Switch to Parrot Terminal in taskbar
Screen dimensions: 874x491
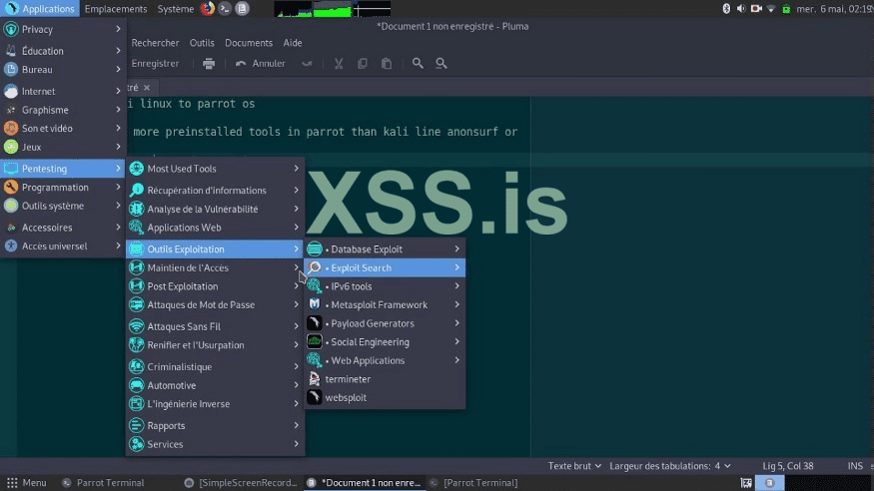click(104, 483)
